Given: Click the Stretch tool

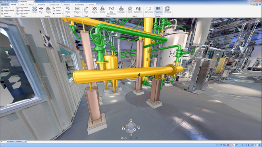Looking at the screenshot, I should (x=57, y=8).
